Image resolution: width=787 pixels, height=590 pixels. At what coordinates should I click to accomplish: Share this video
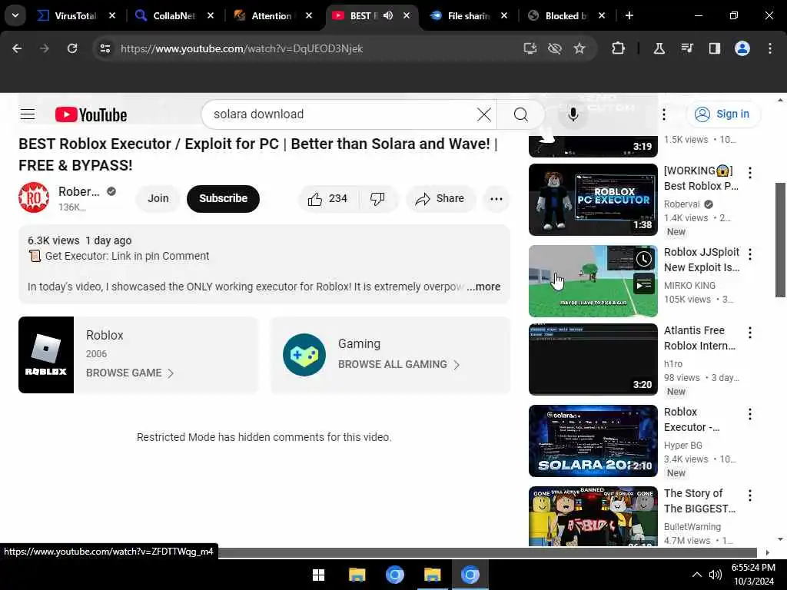coord(440,199)
